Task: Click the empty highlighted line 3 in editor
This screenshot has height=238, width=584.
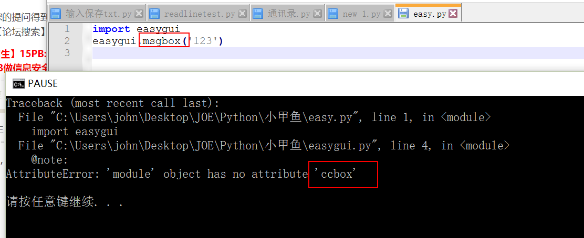Action: pos(315,53)
